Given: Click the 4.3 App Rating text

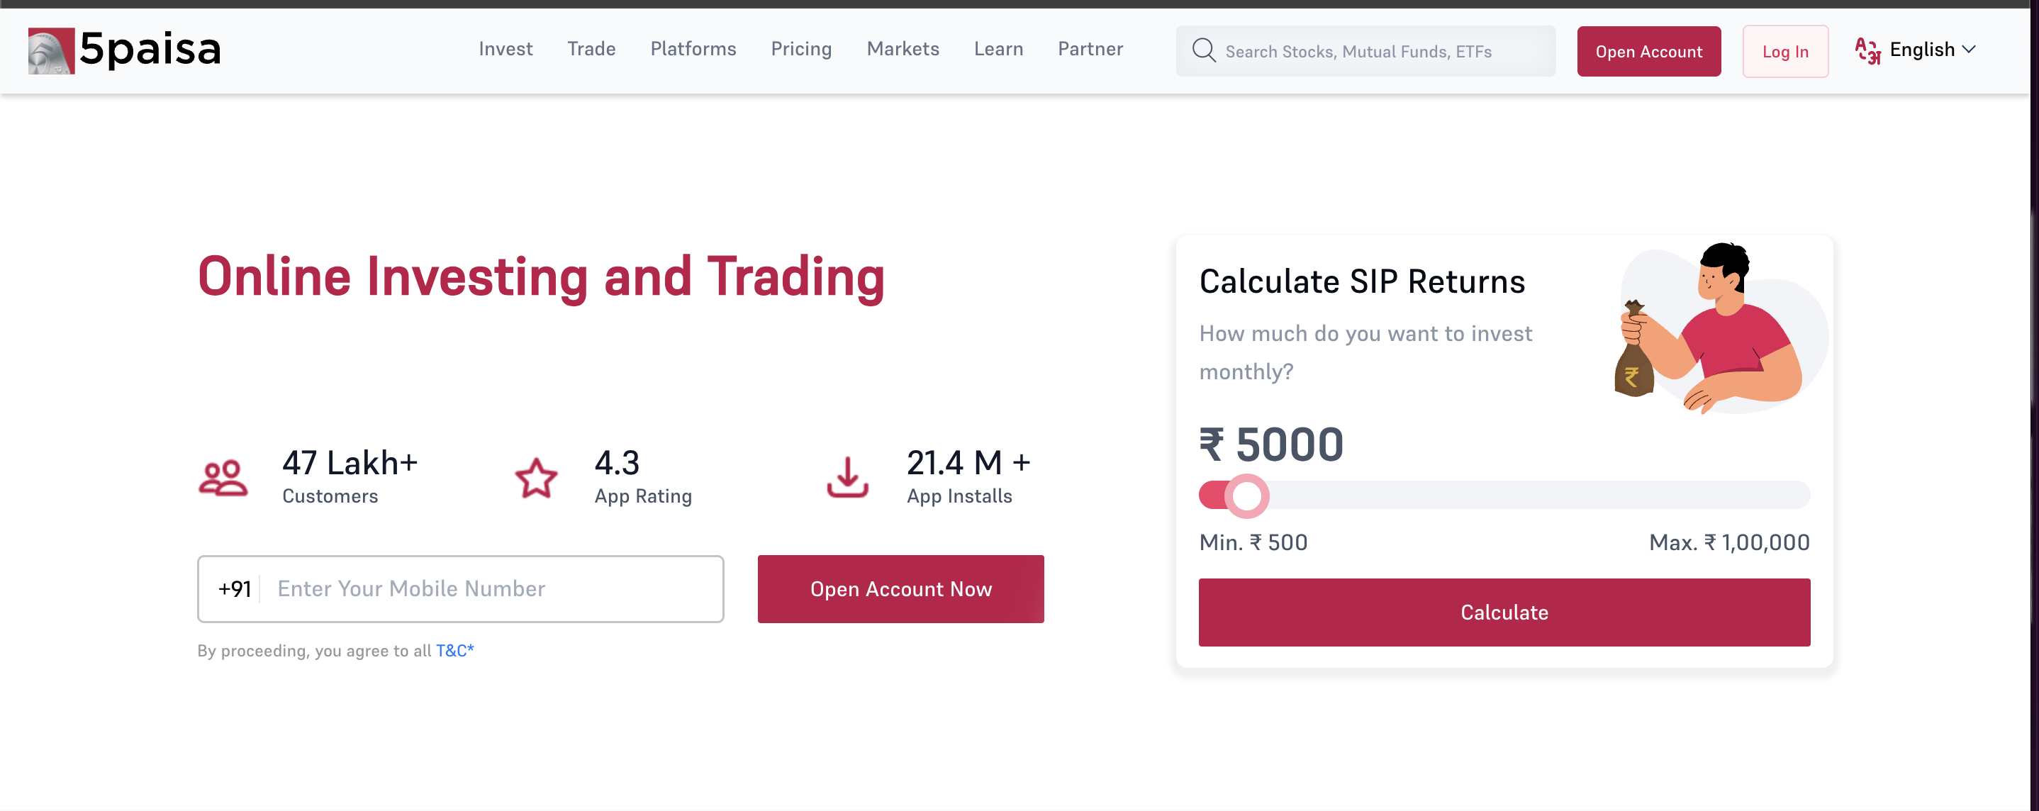Looking at the screenshot, I should (x=643, y=476).
